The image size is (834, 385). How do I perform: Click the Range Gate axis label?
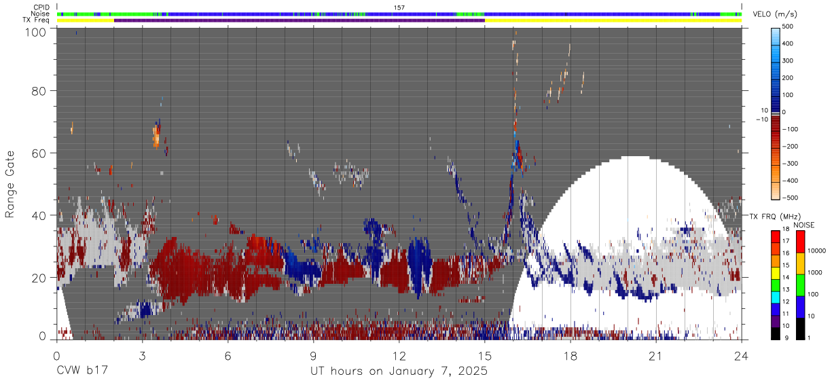point(10,185)
